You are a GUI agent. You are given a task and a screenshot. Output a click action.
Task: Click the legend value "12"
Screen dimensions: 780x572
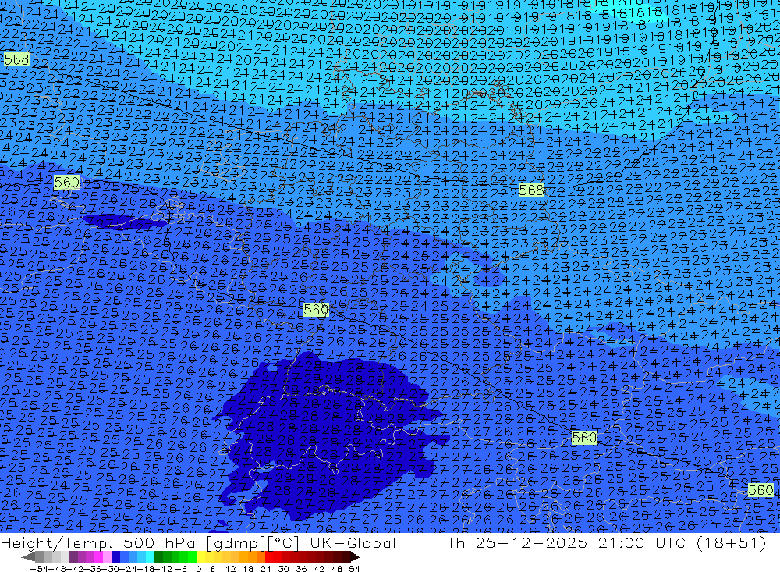click(230, 569)
